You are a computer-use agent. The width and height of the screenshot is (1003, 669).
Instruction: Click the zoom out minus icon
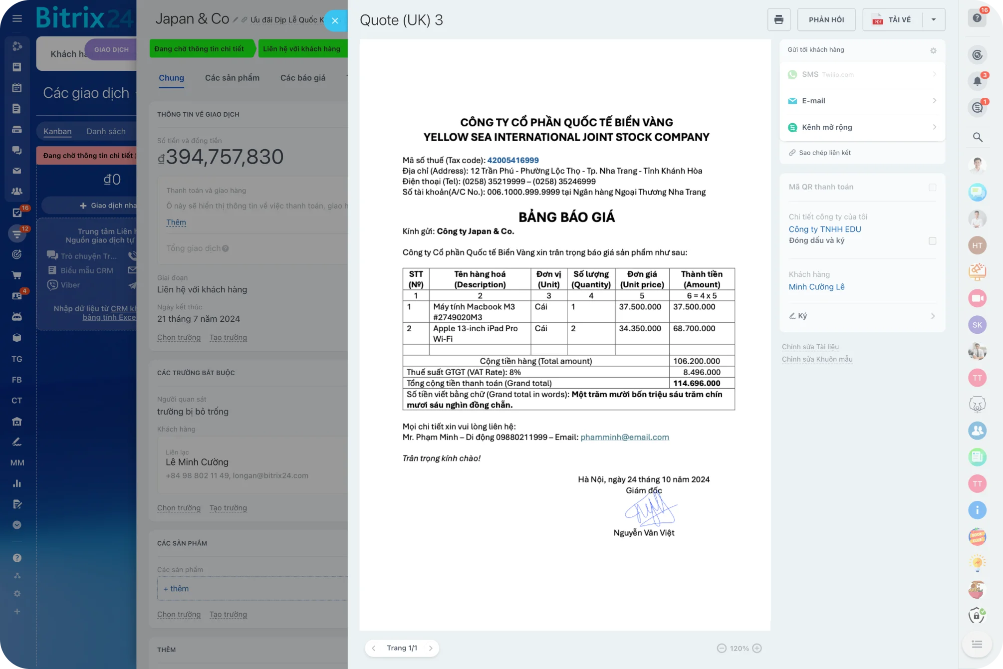722,648
